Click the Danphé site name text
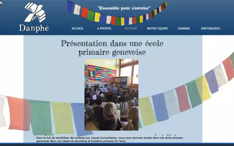 pos(34,28)
